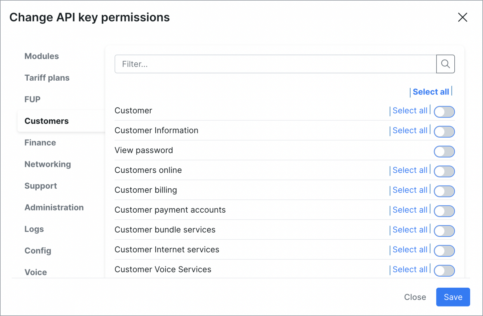The image size is (483, 316).
Task: Click Select all for Customer Information
Action: click(x=410, y=130)
